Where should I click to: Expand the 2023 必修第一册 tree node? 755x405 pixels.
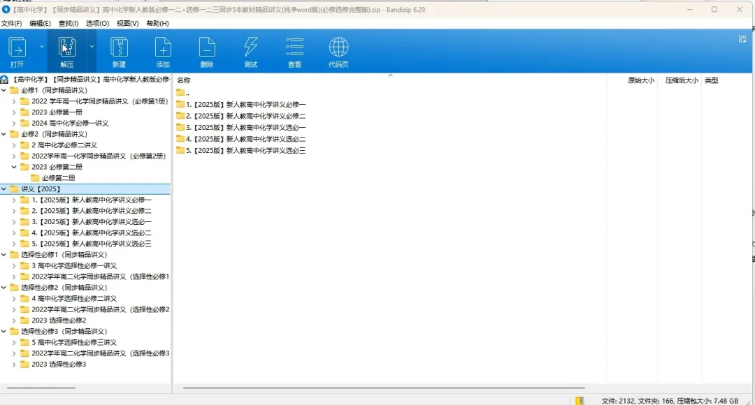pos(14,112)
